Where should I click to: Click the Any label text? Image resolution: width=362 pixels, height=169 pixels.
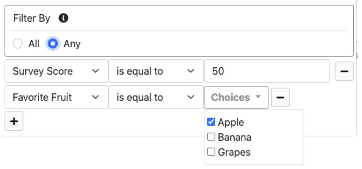pos(72,44)
